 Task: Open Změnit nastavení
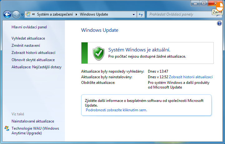tap(26, 46)
